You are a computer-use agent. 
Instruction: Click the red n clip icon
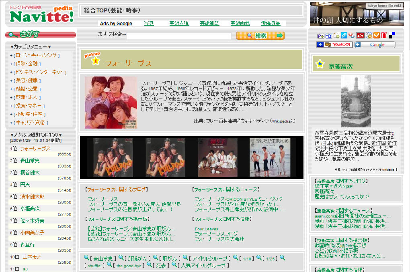384,35
